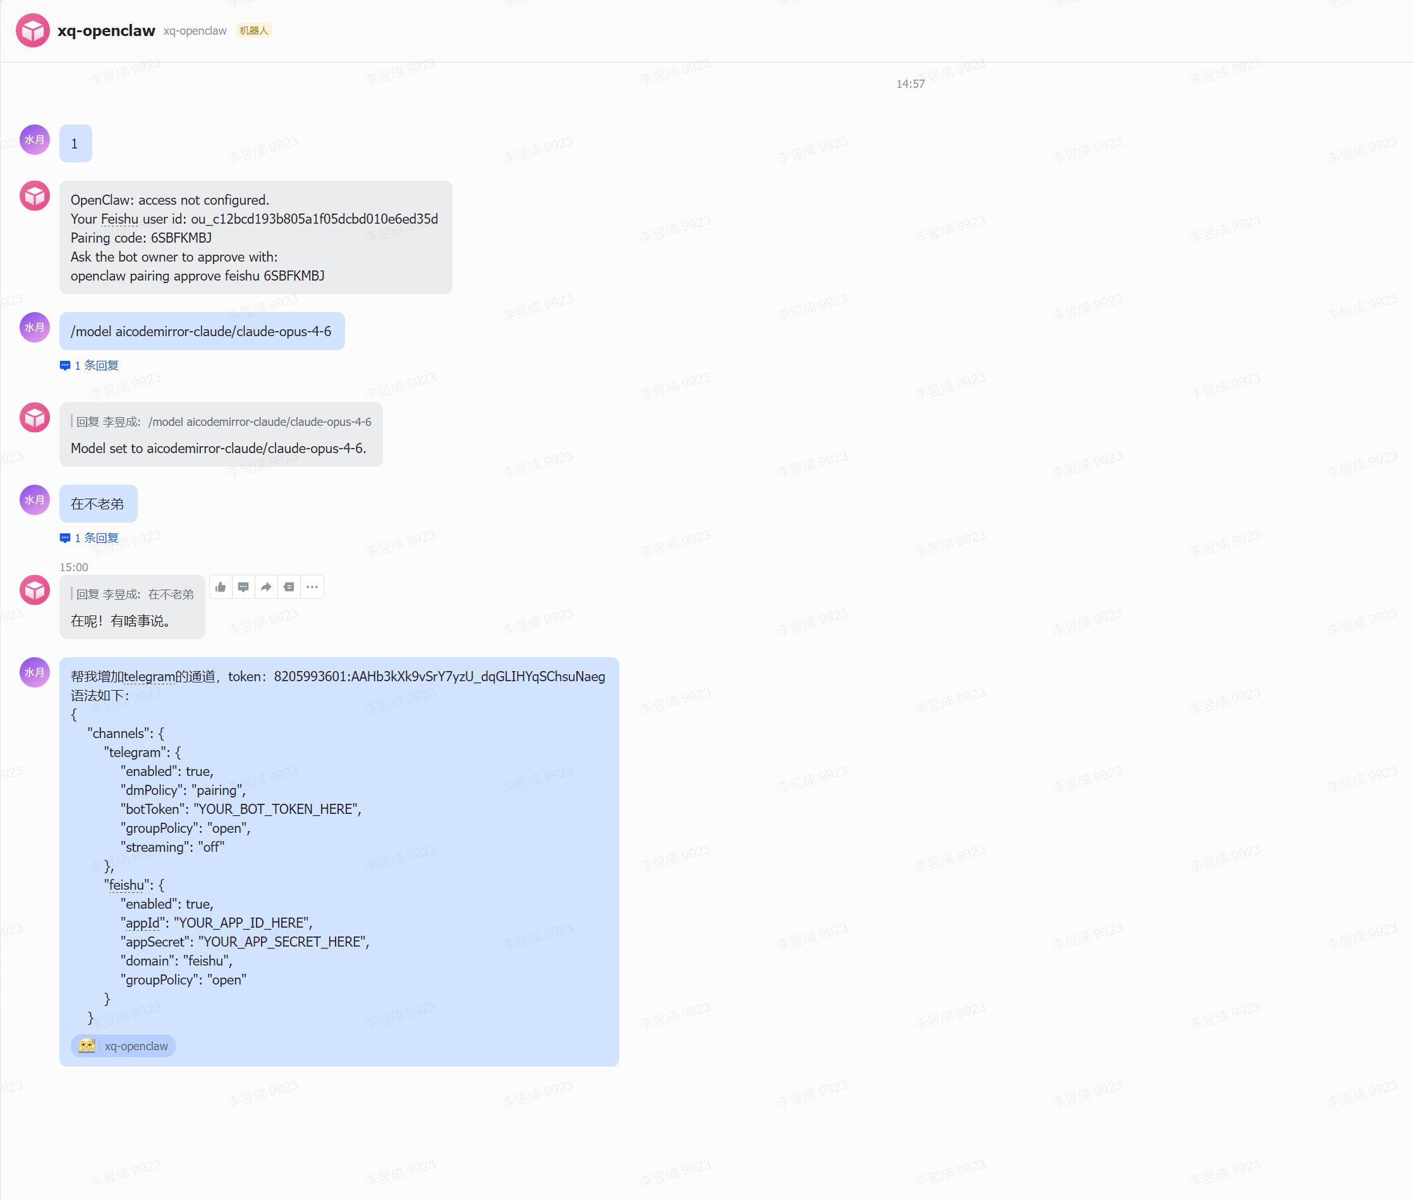
Task: Open more message actions via the three-dot icon
Action: coord(312,587)
